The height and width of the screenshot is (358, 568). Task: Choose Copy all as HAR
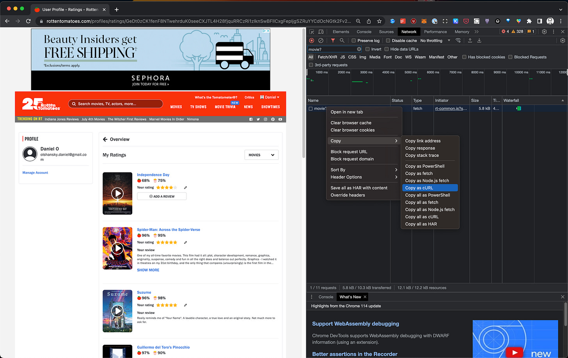(x=430, y=224)
